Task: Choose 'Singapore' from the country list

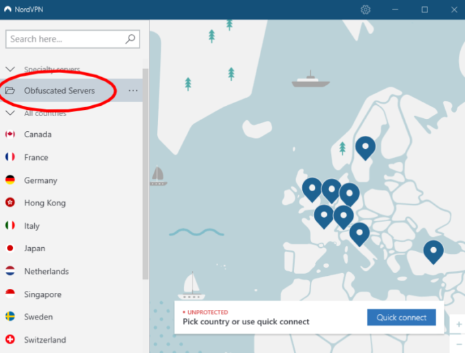Action: [x=42, y=294]
